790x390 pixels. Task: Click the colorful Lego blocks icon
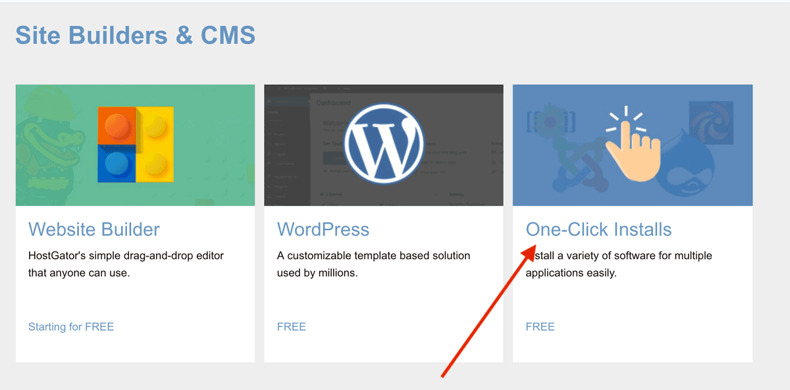point(136,145)
